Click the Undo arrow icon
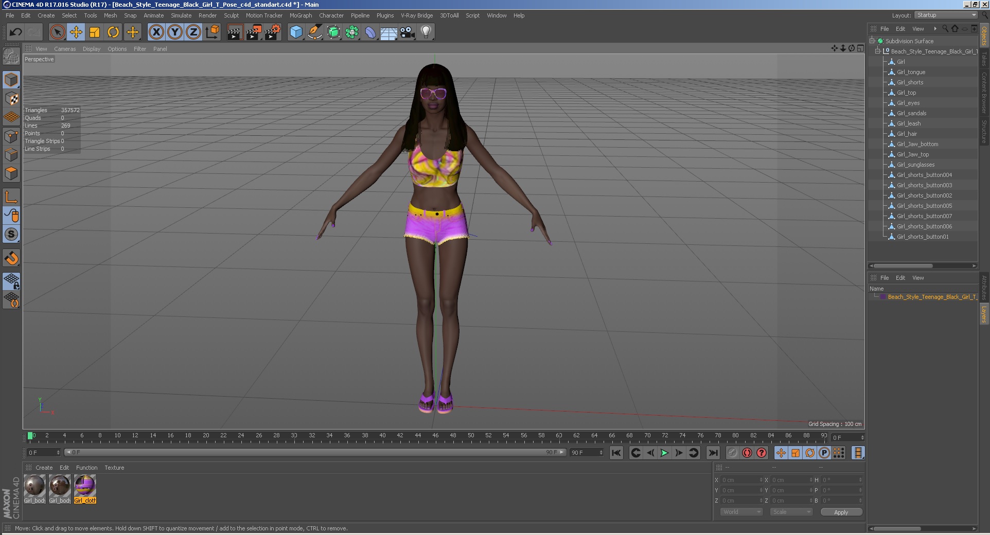Screen dimensions: 990x535 click(15, 32)
